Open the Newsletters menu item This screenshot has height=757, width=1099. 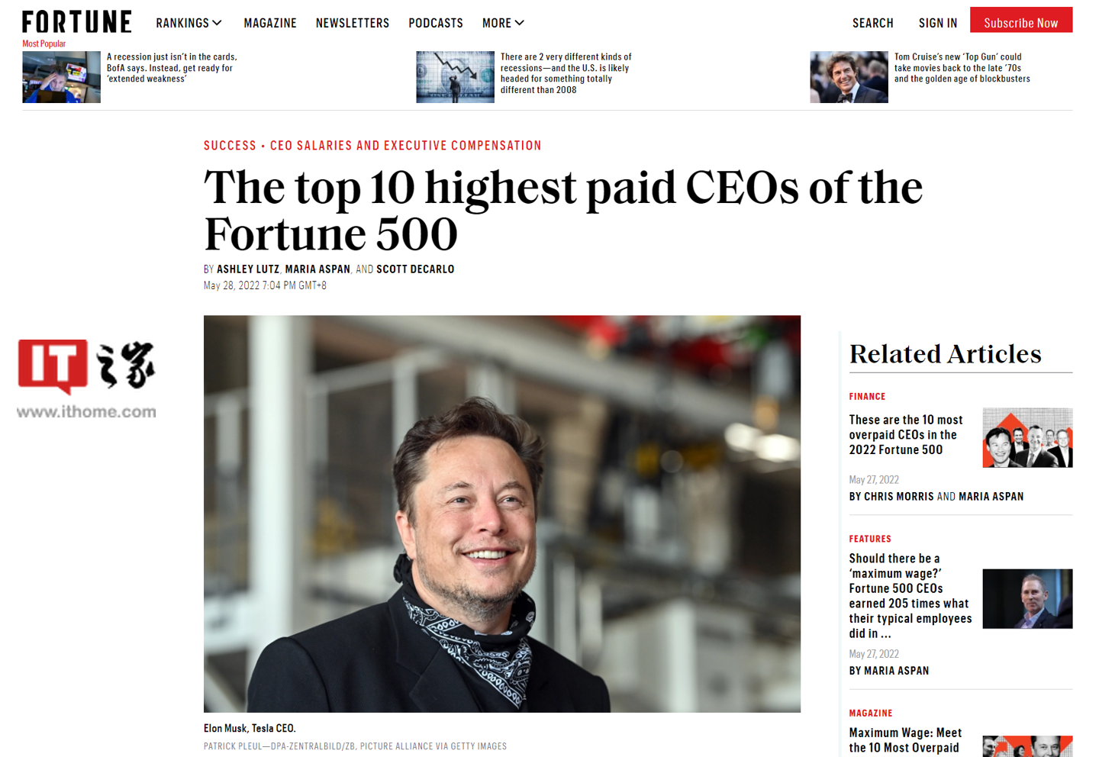click(x=353, y=23)
